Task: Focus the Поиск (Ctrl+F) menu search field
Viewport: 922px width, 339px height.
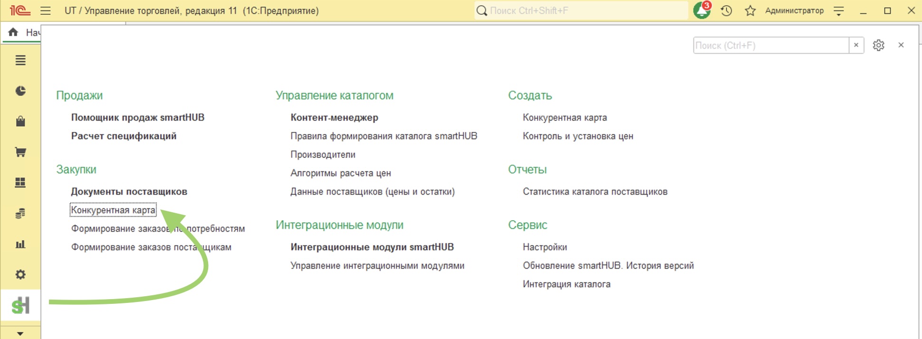Action: point(771,45)
